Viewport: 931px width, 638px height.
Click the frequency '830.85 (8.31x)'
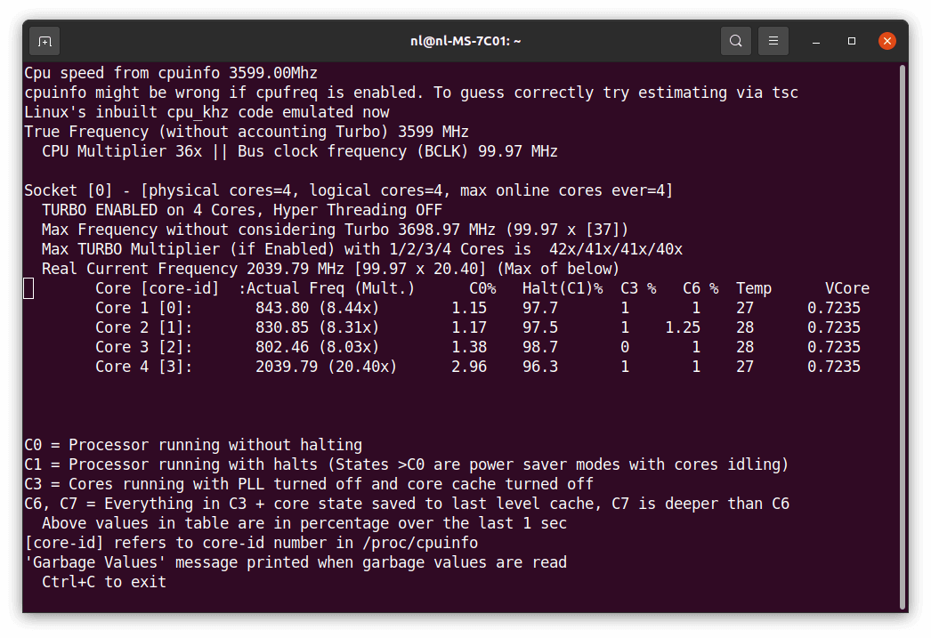[x=317, y=327]
